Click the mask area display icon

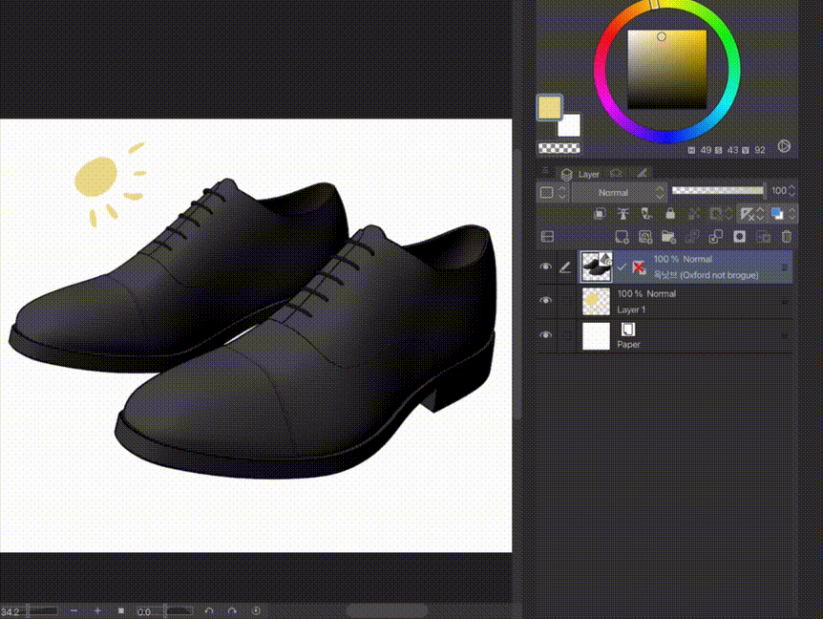tap(715, 214)
